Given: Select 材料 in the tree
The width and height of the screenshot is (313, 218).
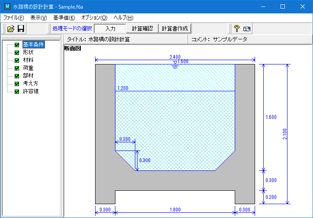Looking at the screenshot, I should click(28, 60).
